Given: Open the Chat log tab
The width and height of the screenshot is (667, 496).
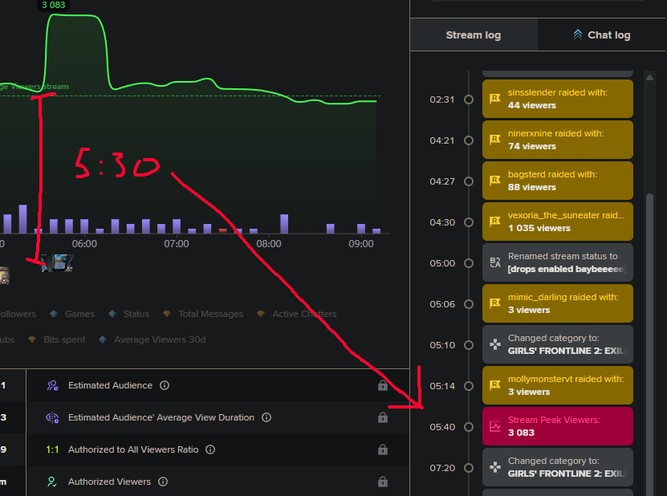Looking at the screenshot, I should (602, 35).
